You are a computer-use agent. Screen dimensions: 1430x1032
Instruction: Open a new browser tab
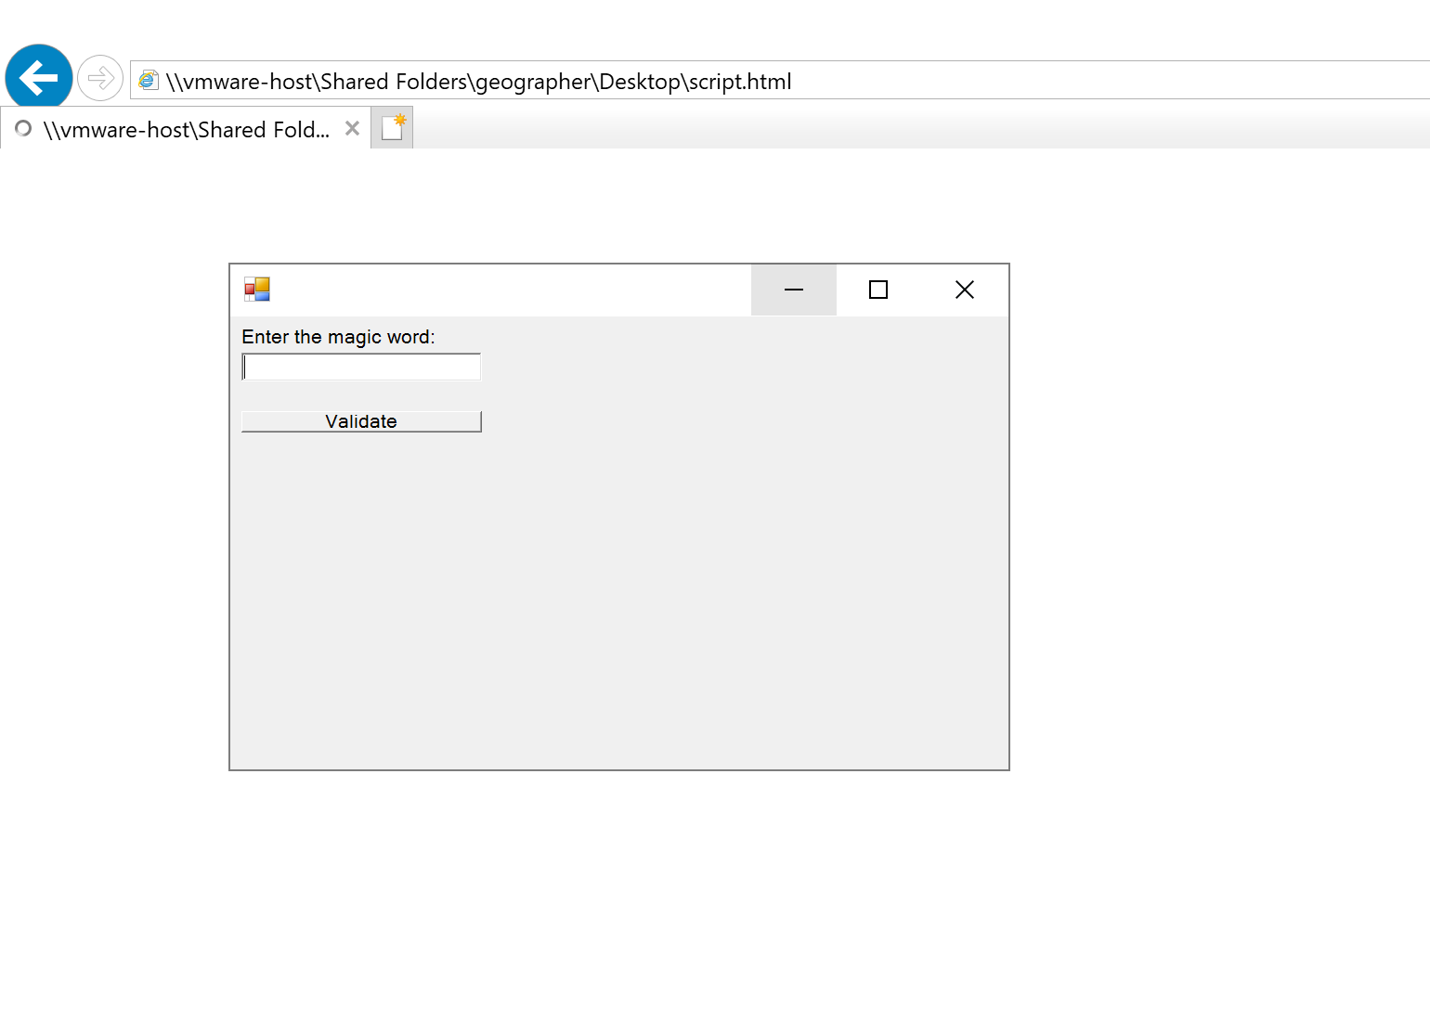(391, 127)
